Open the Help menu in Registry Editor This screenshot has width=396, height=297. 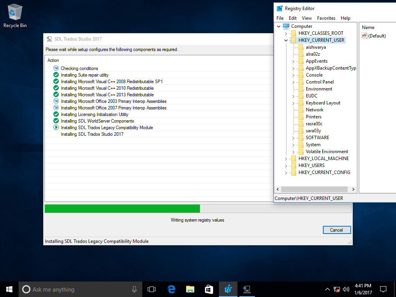[345, 18]
